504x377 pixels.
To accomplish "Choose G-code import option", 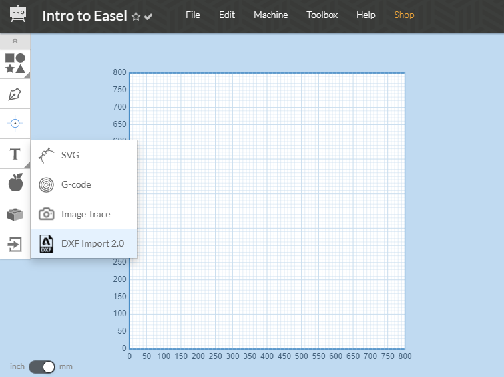I will click(84, 184).
